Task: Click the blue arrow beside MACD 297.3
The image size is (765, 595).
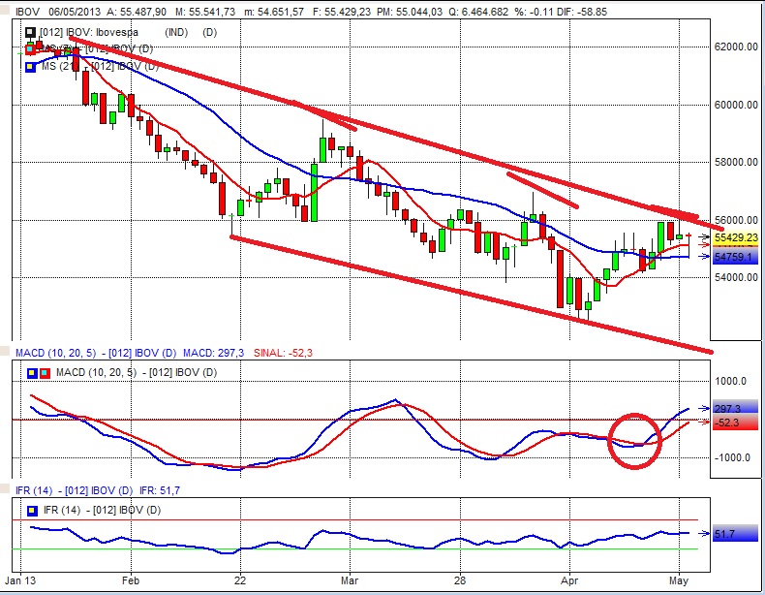Action: [x=704, y=409]
